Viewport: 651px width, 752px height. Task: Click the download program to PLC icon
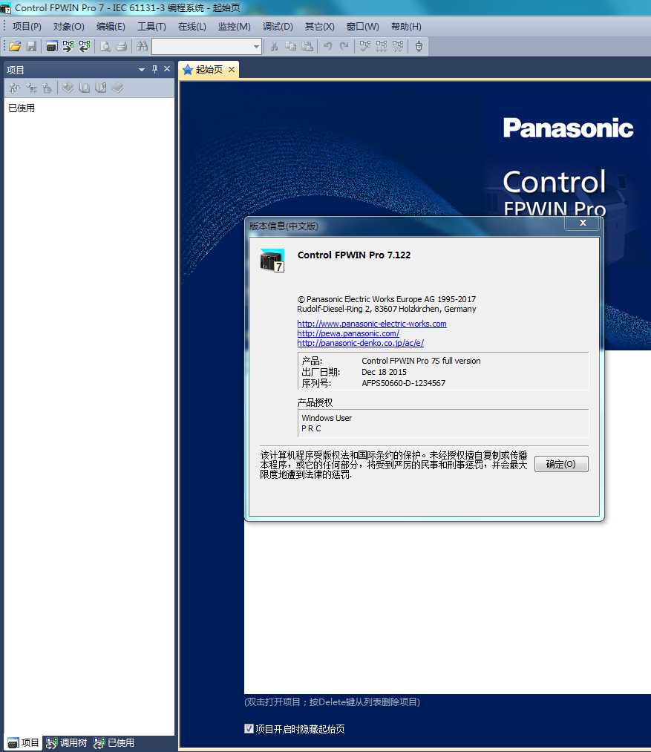tap(68, 46)
